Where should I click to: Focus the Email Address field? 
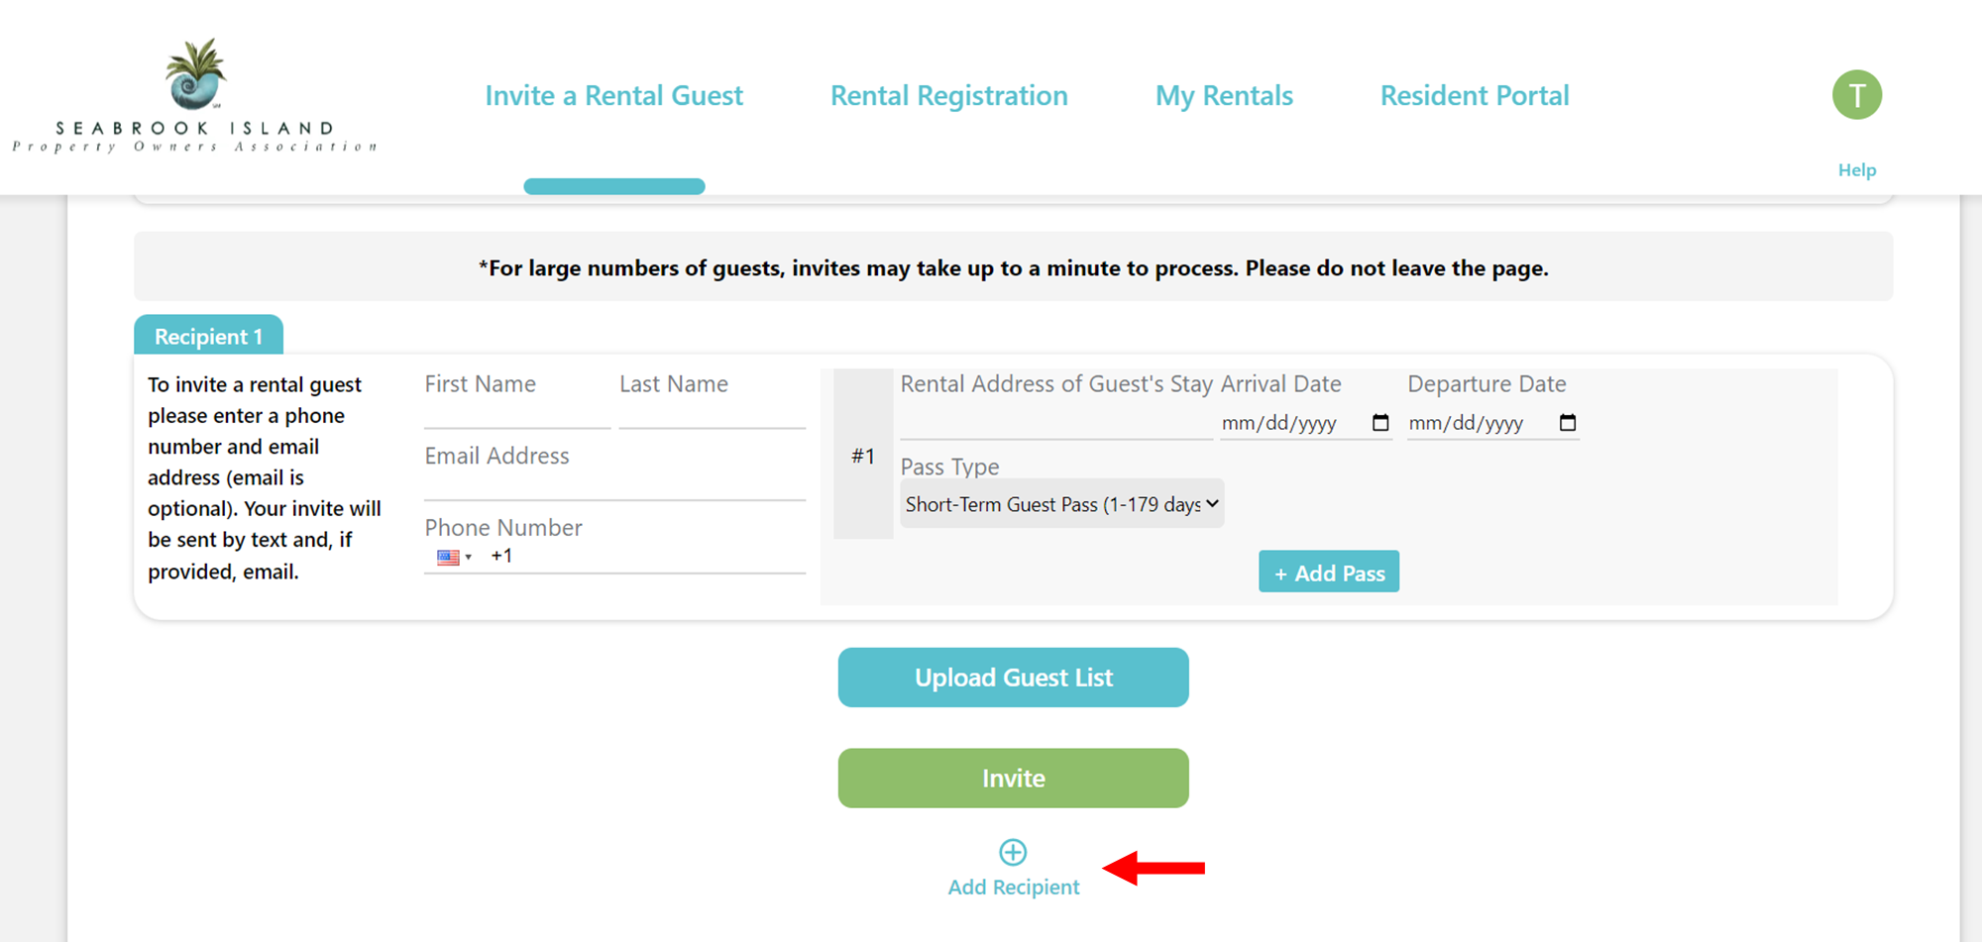tap(614, 471)
